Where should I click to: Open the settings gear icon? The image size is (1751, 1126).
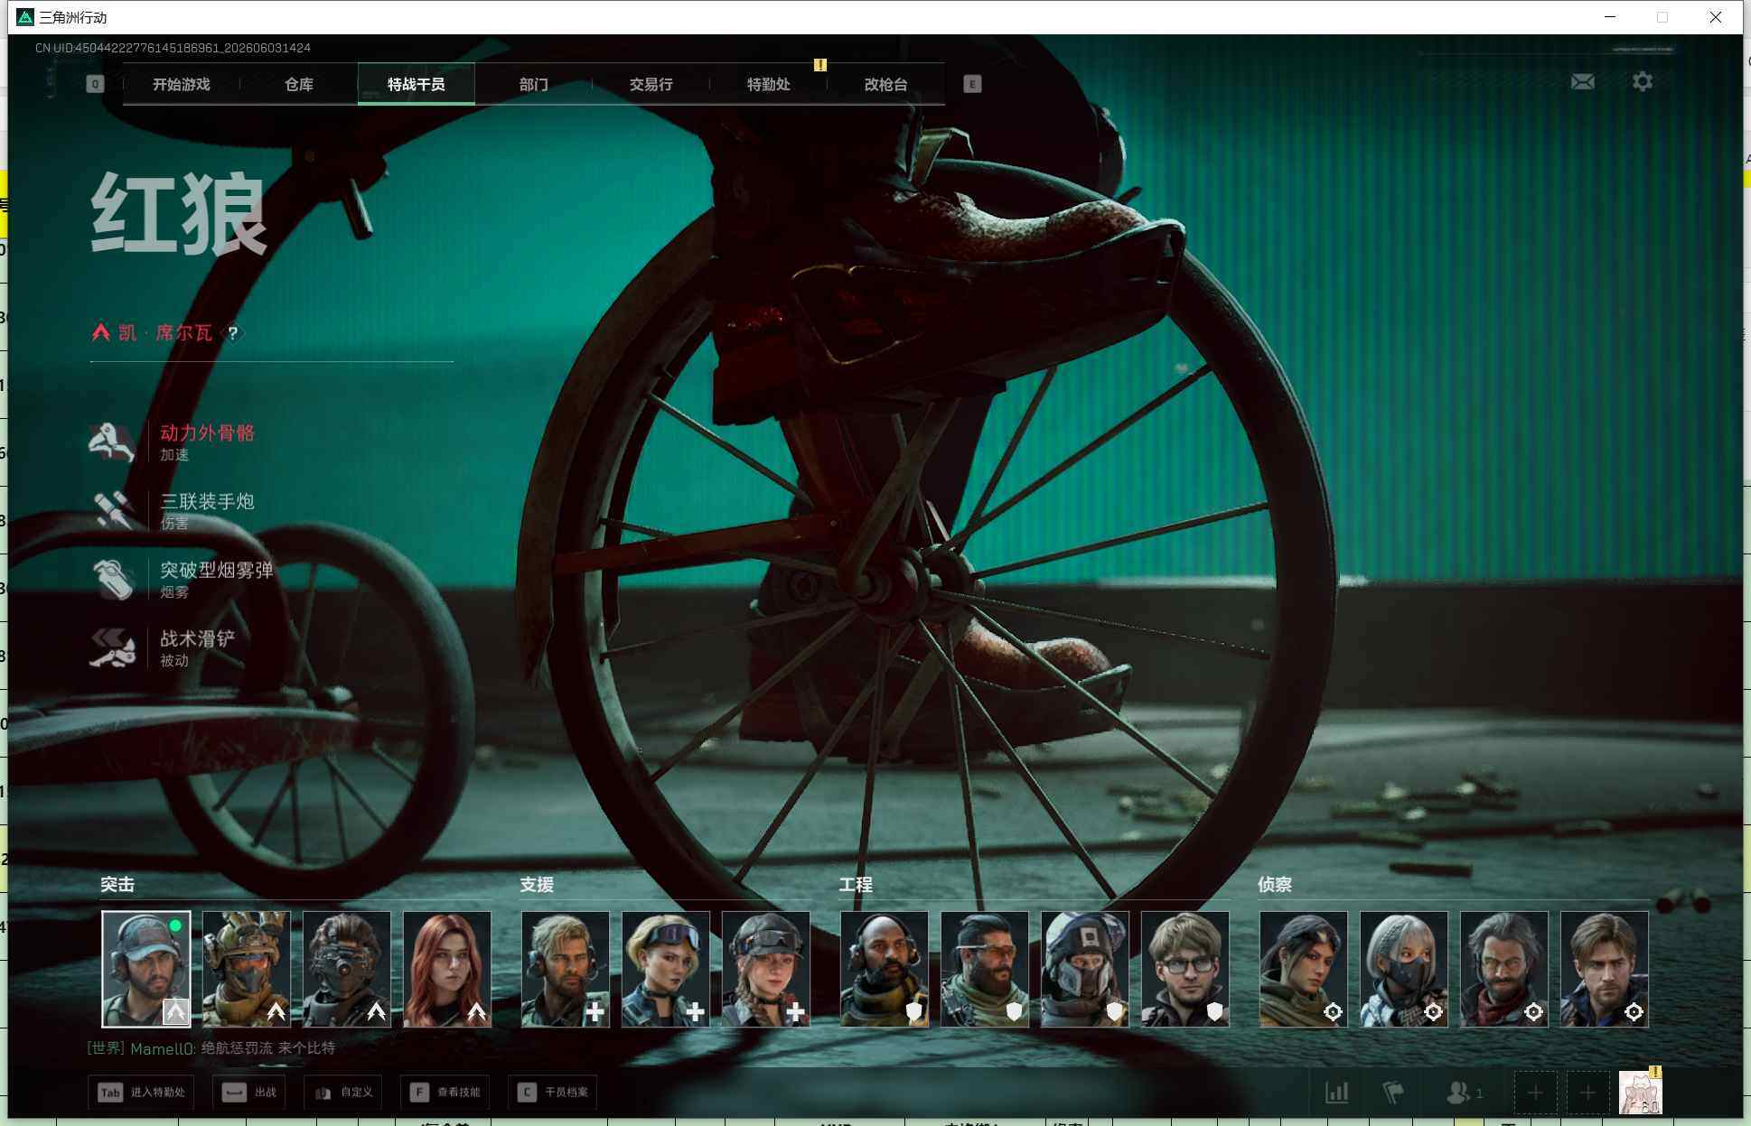point(1643,82)
